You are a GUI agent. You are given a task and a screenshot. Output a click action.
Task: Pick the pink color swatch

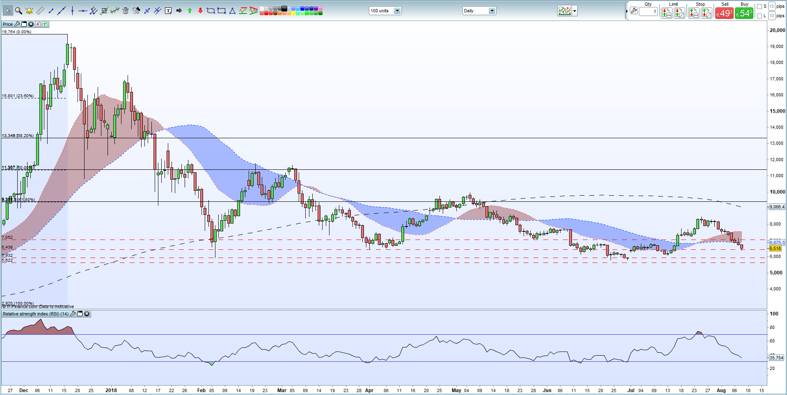(320, 8)
